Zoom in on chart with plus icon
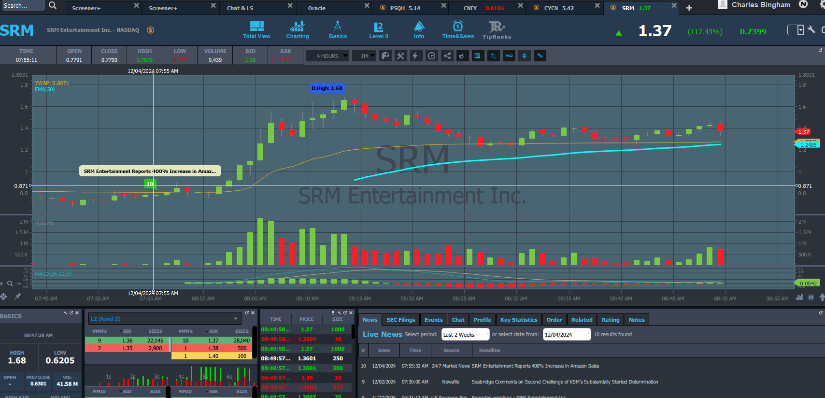825x398 pixels. [2, 284]
